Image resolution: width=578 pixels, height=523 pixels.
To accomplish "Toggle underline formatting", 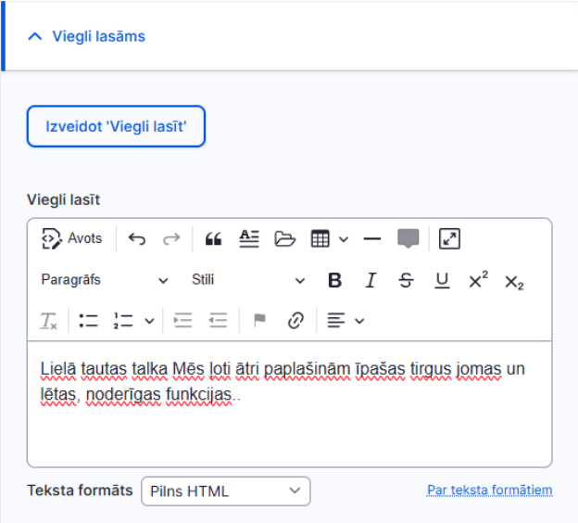I will 442,280.
